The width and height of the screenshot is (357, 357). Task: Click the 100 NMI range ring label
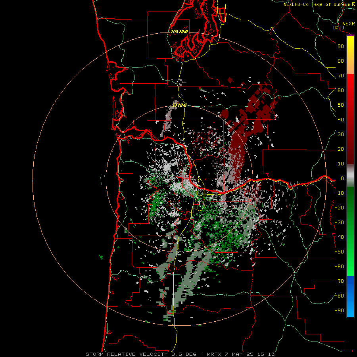[x=179, y=32]
